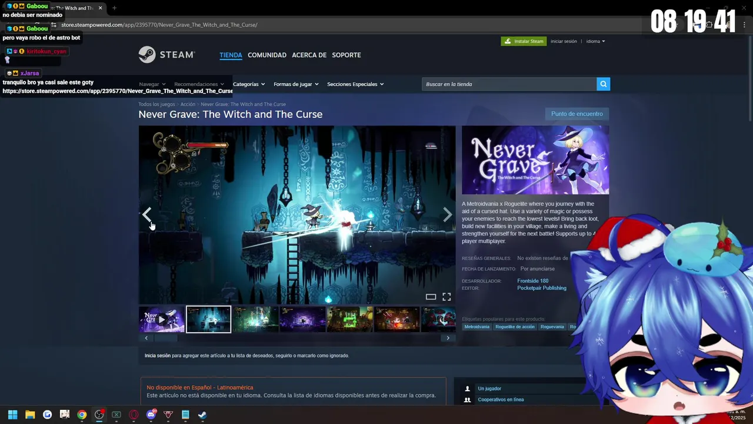The image size is (753, 424).
Task: Follow the Todos los juegos breadcrumb
Action: click(156, 104)
